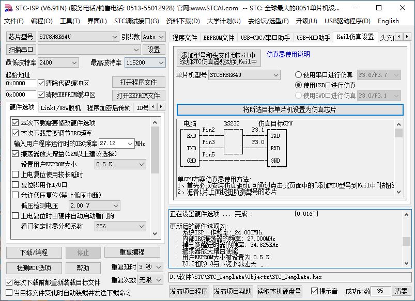The height and width of the screenshot is (301, 415).
Task: Click the 检测MCU选项 button
Action: tap(34, 268)
